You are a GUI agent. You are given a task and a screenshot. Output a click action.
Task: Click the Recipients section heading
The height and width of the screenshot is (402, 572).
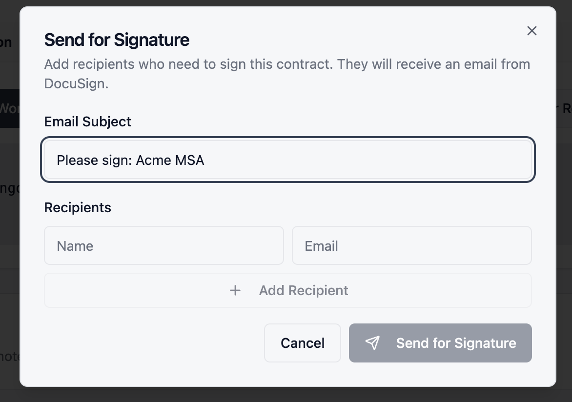[78, 207]
